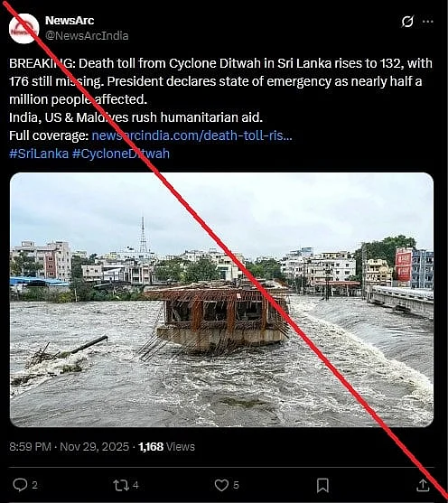Click the repost count number 4
448x503 pixels.
pyautogui.click(x=135, y=485)
